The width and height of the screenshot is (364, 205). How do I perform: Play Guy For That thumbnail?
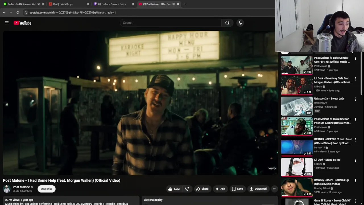(x=297, y=65)
